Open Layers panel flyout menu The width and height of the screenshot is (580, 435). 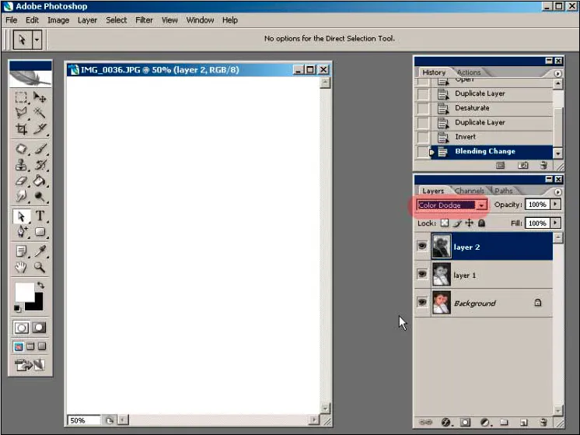(557, 192)
